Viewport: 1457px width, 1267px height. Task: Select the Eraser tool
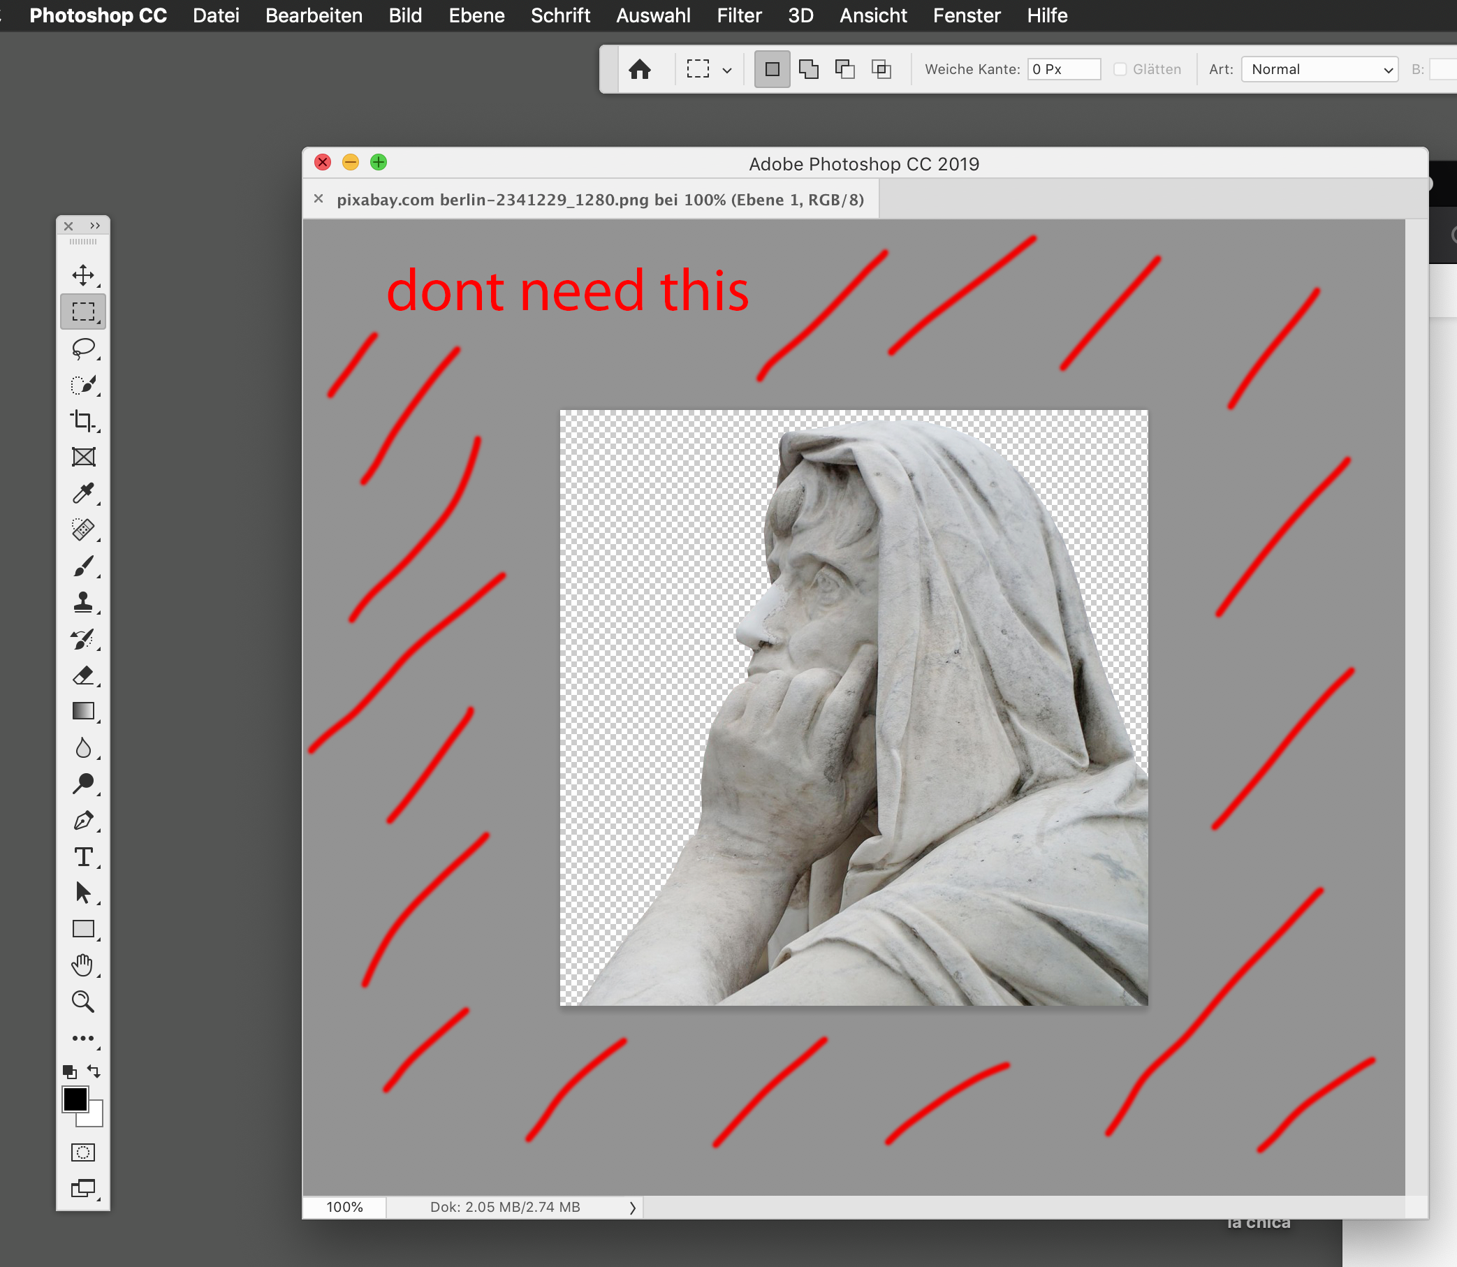tap(82, 675)
